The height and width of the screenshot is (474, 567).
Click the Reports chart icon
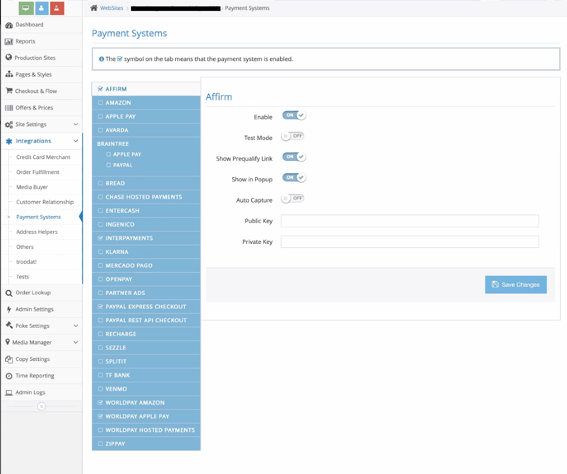pyautogui.click(x=9, y=41)
